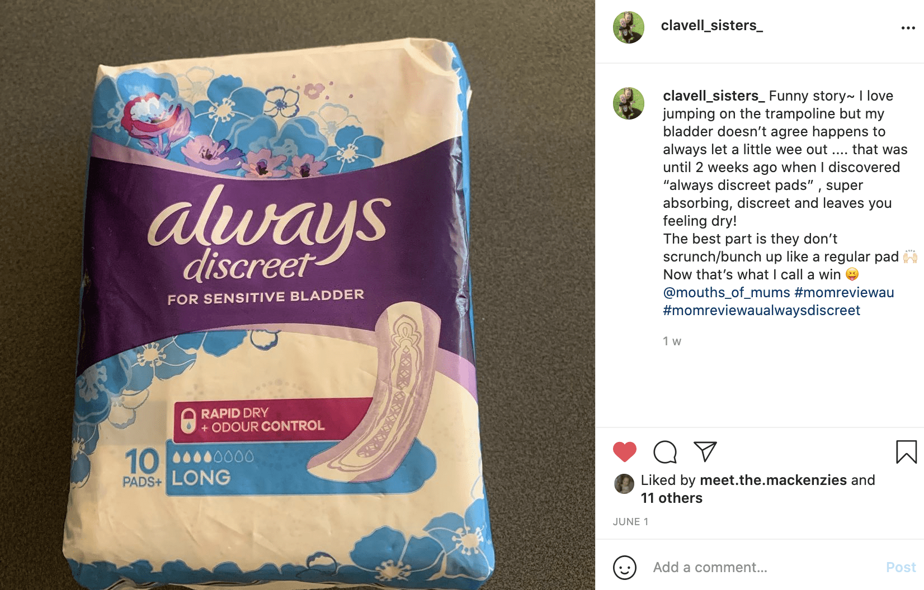Open comments with speech bubble icon
924x590 pixels.
pyautogui.click(x=665, y=452)
